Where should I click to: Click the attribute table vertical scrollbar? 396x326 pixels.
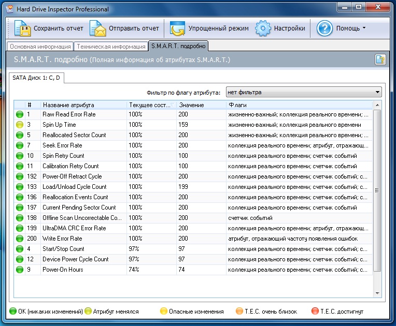pos(377,190)
